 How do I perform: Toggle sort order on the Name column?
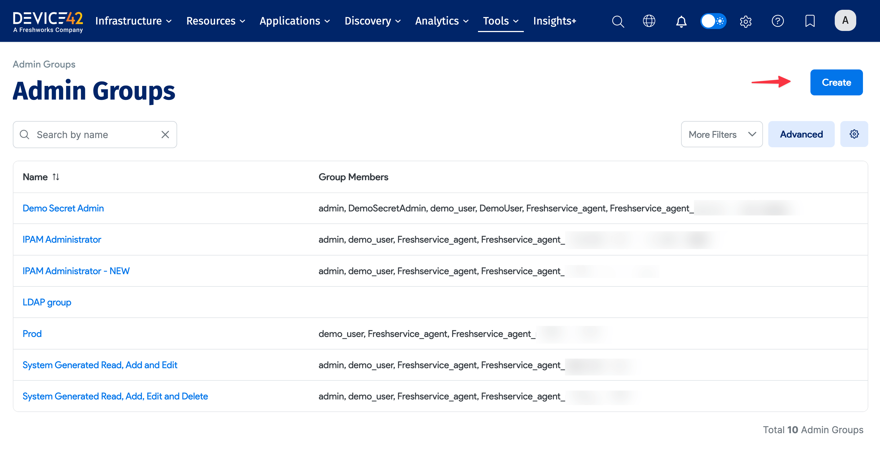56,177
